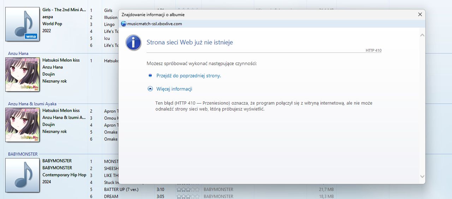Collapse the Więcej informacji section
452x199 pixels.
click(x=150, y=89)
